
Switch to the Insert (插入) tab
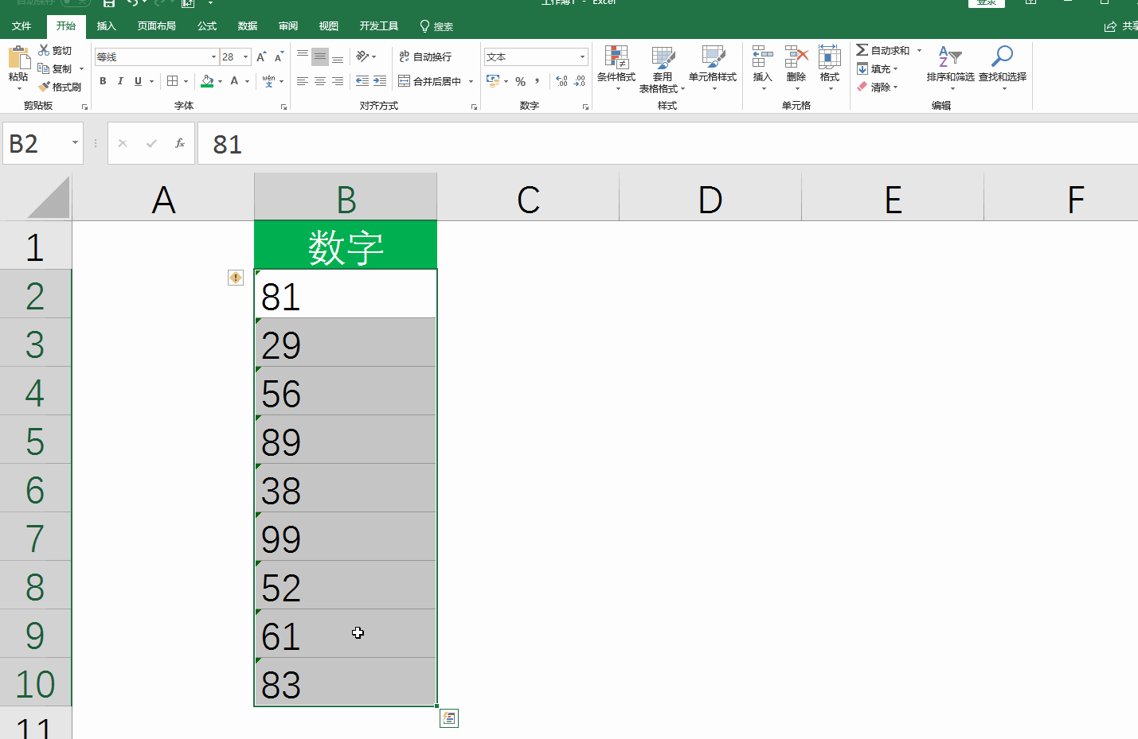(x=106, y=26)
